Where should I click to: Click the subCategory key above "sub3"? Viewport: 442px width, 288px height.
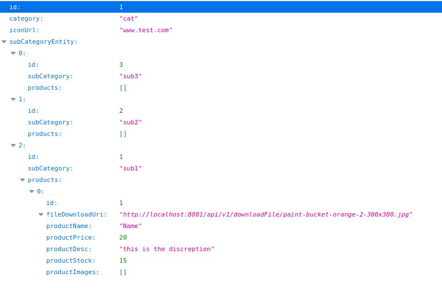click(x=50, y=77)
